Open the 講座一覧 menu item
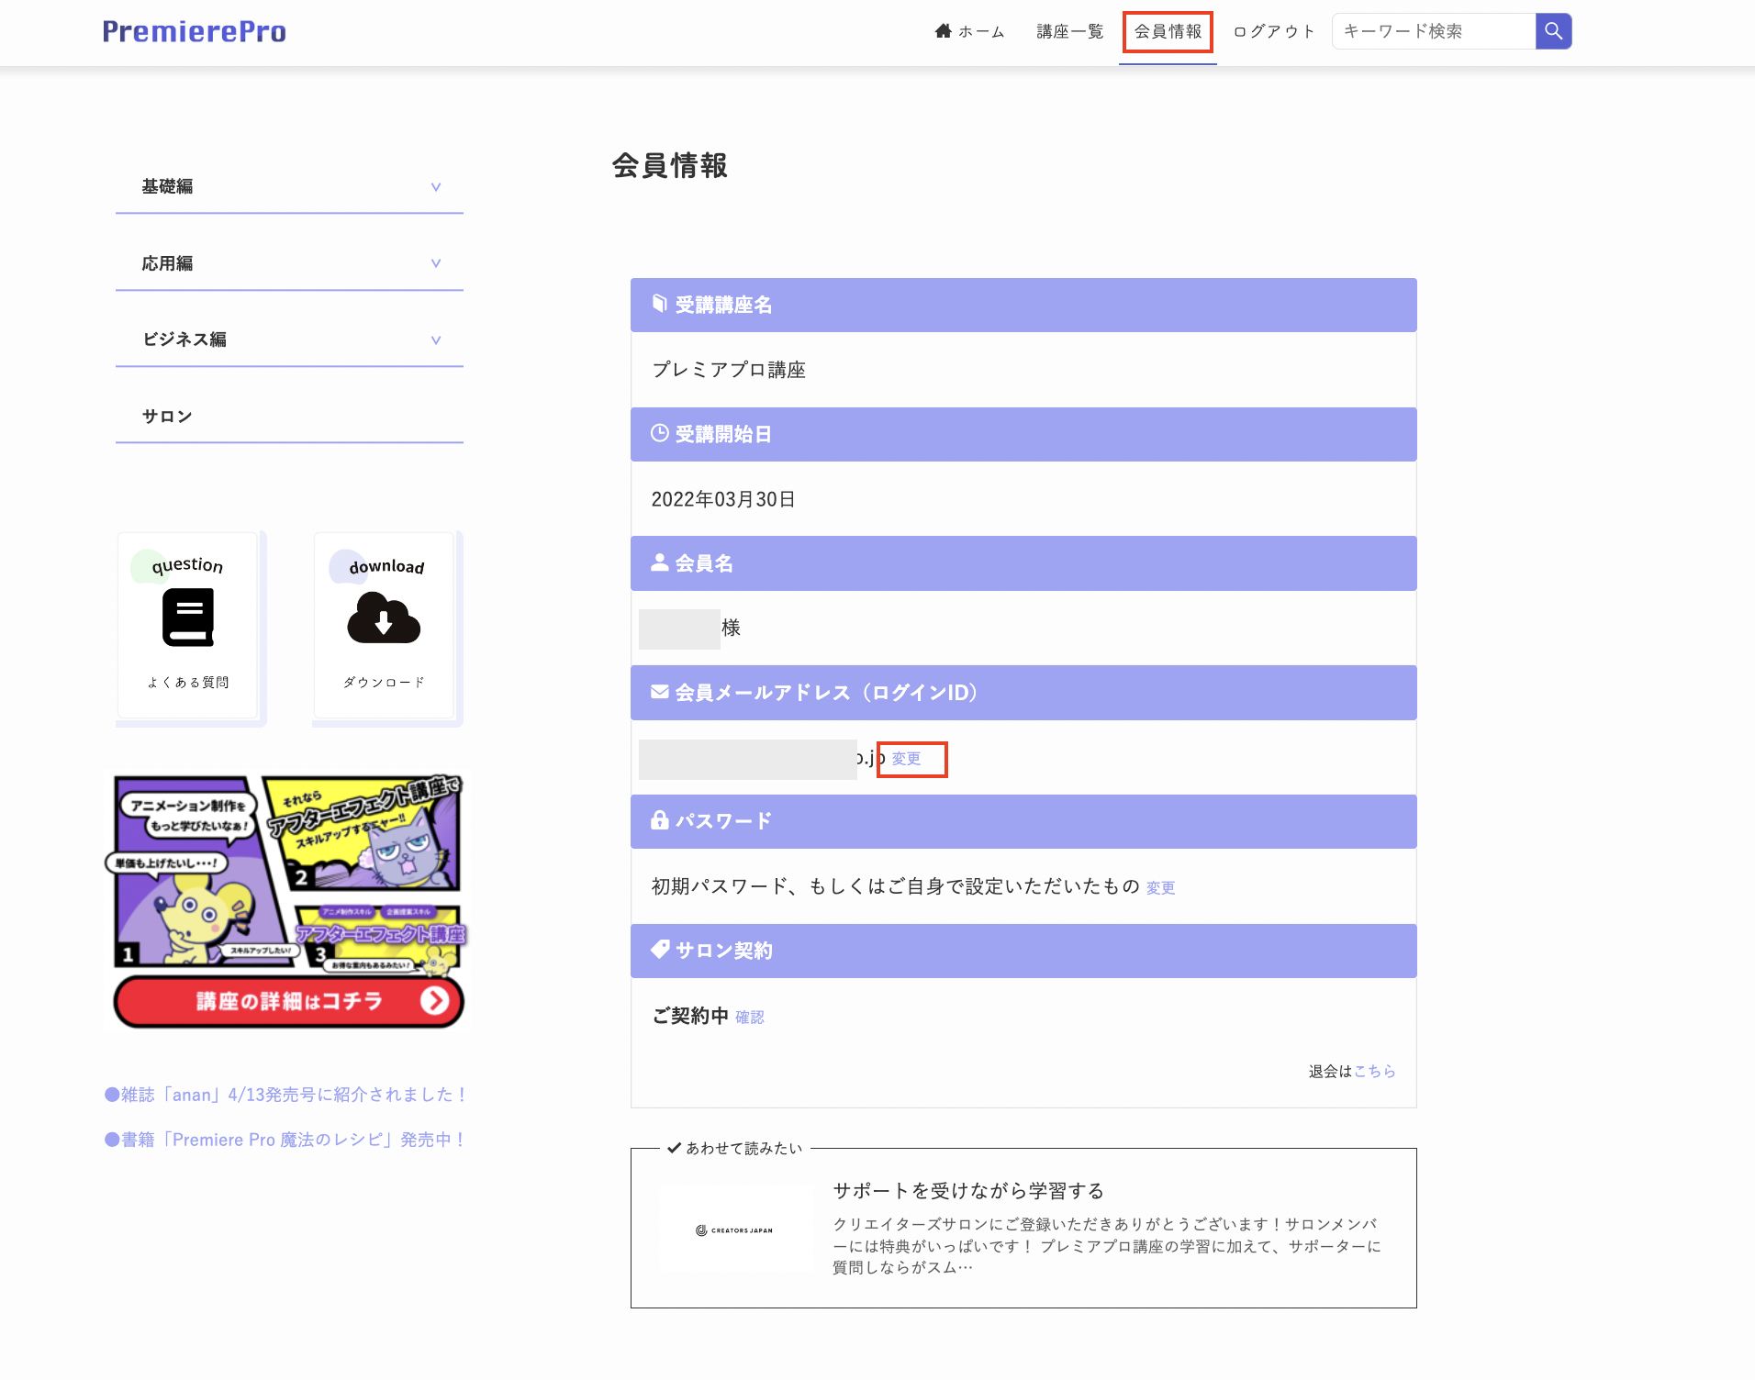This screenshot has width=1755, height=1380. click(1068, 30)
